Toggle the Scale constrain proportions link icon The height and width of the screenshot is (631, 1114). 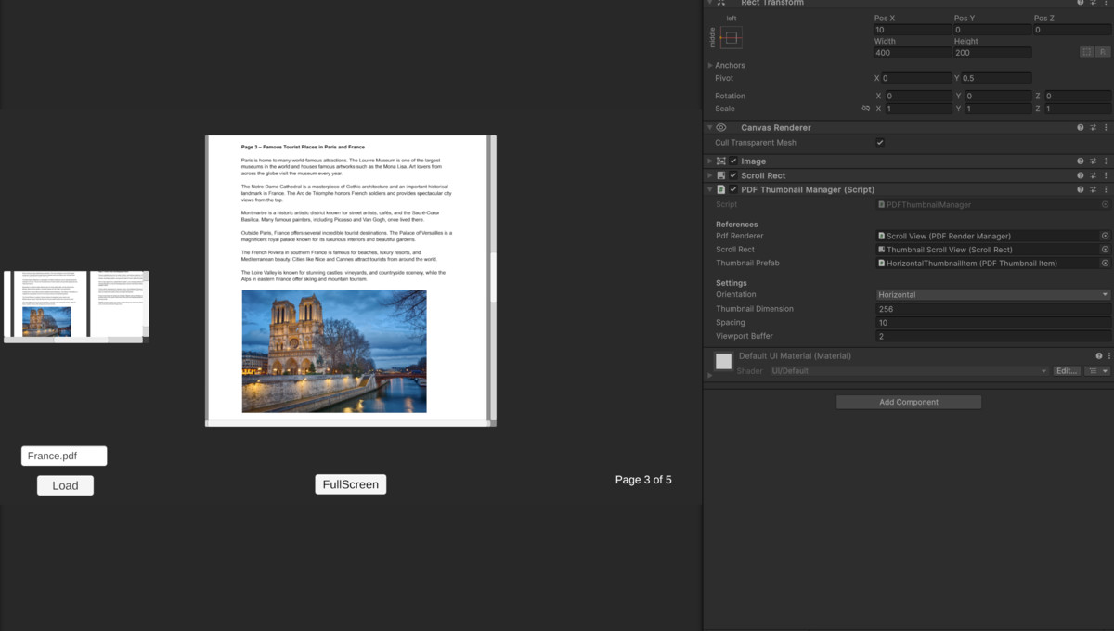pos(866,109)
